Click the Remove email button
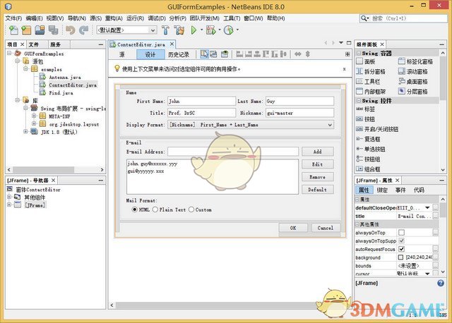This screenshot has height=323, width=452. click(x=318, y=177)
